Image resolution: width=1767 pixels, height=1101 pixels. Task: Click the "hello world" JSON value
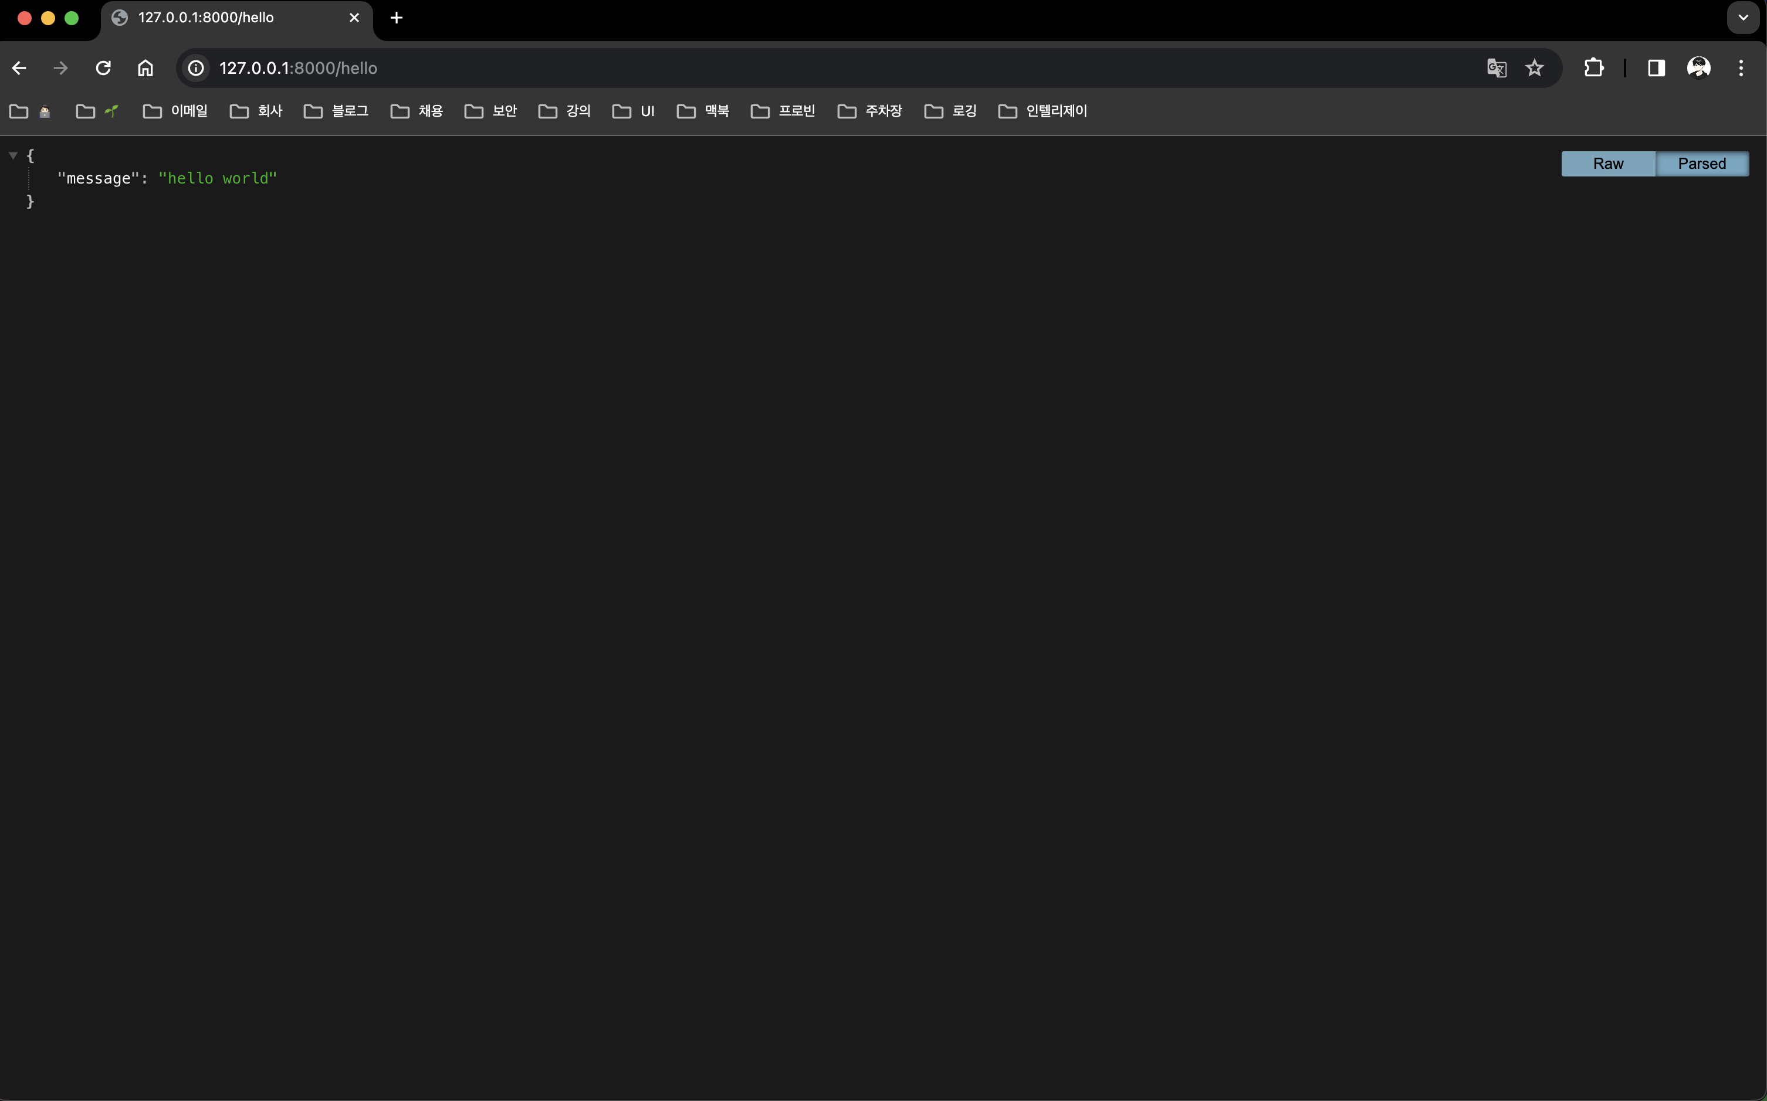click(x=218, y=178)
